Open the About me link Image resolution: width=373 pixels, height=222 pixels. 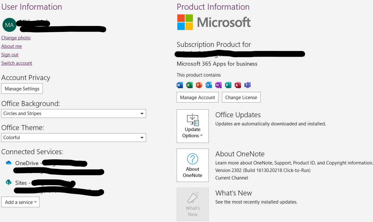tap(12, 46)
